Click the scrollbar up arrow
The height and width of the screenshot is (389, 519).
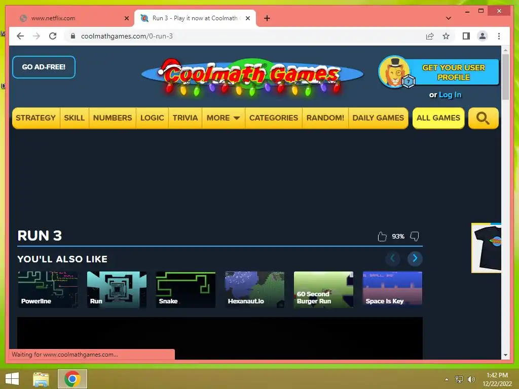(505, 50)
